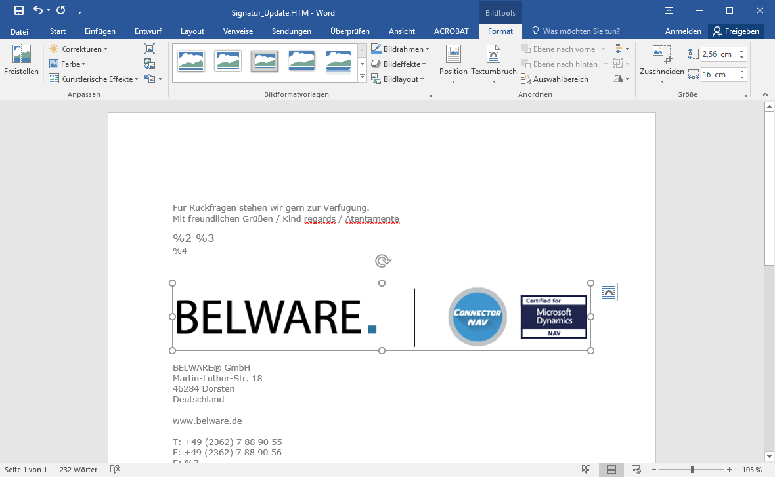The height and width of the screenshot is (477, 775).
Task: Open the Bildformatvorlagen dialog launcher
Action: [x=430, y=94]
